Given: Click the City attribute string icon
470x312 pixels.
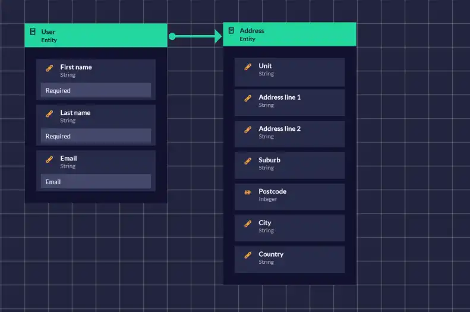Looking at the screenshot, I should click(x=248, y=223).
